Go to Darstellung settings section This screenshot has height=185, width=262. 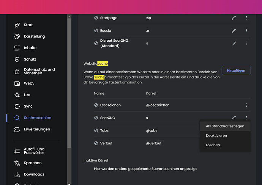coord(34,36)
